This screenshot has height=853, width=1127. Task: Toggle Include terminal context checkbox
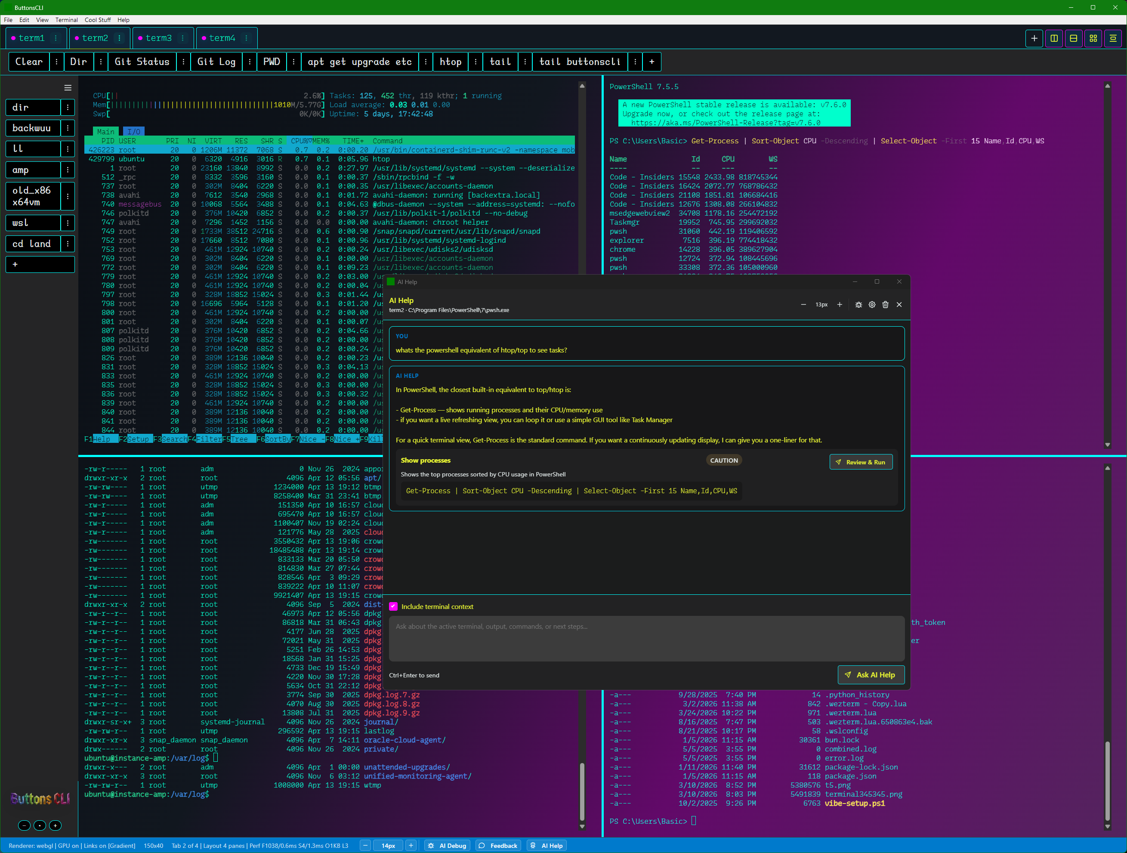pos(393,606)
